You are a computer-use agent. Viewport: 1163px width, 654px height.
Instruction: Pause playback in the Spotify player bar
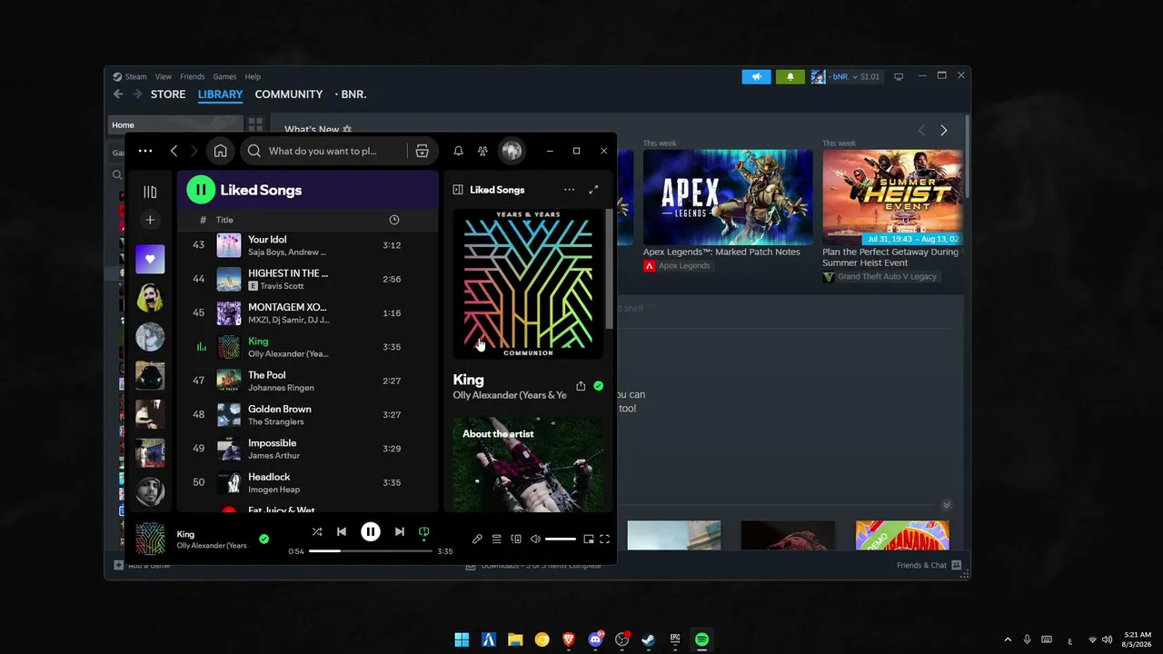pos(371,531)
